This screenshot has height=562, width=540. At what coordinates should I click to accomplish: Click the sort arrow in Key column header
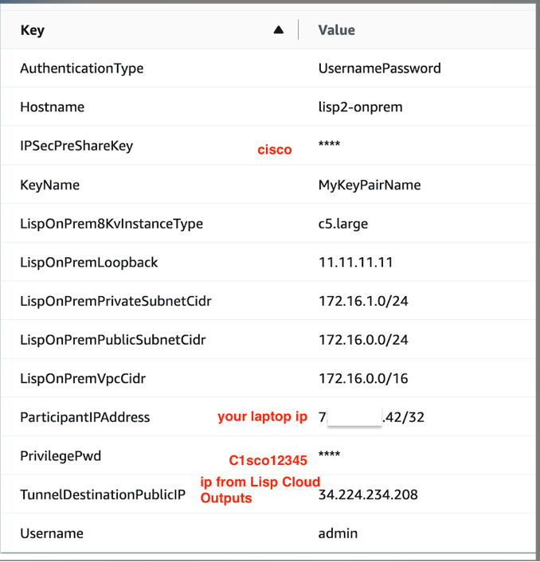tap(278, 30)
